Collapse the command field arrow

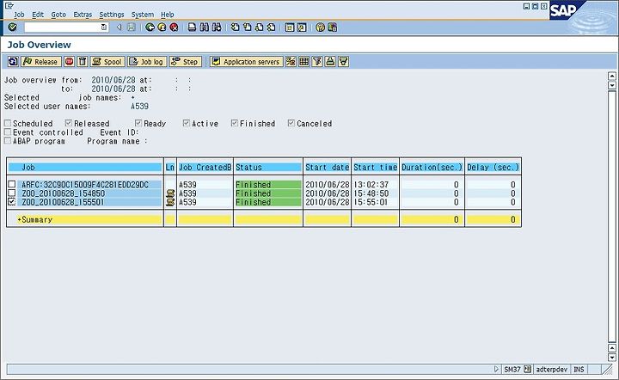[x=119, y=28]
